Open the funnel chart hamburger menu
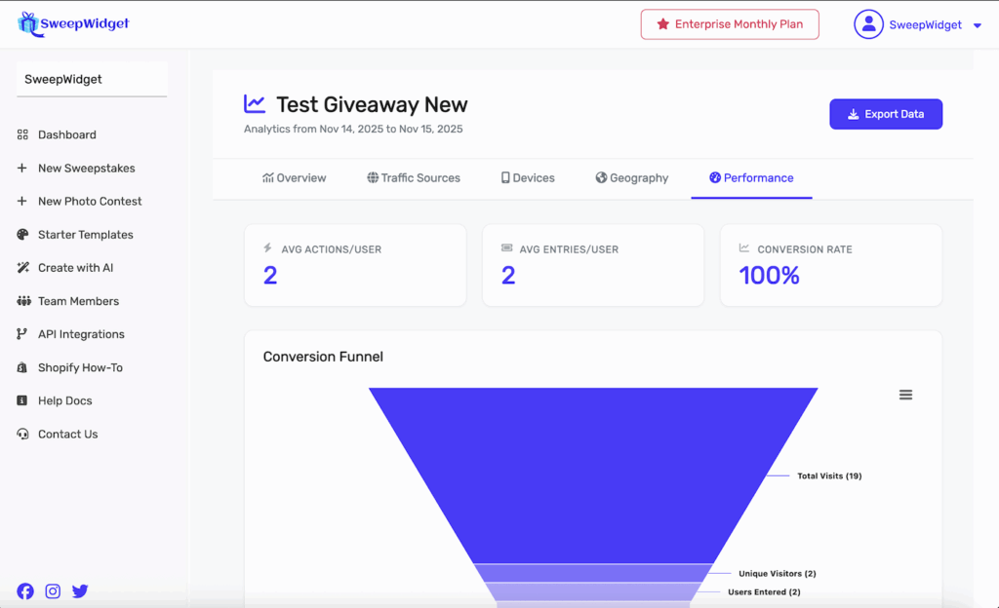 [905, 395]
